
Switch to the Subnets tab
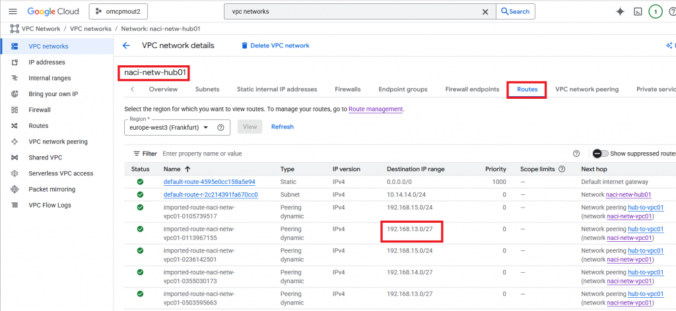tap(207, 90)
